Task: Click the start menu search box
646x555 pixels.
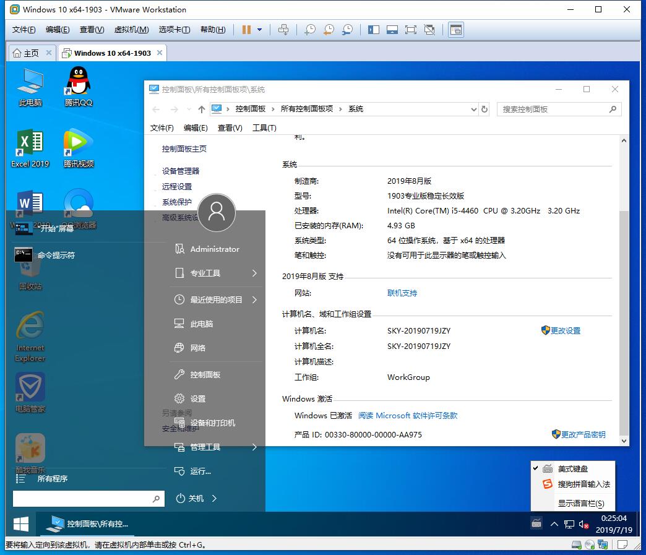Action: pos(88,499)
